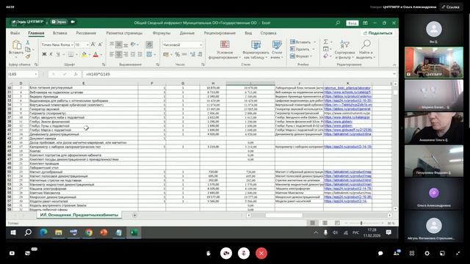This screenshot has width=470, height=264.
Task: Align text to the right
Action: click(126, 54)
